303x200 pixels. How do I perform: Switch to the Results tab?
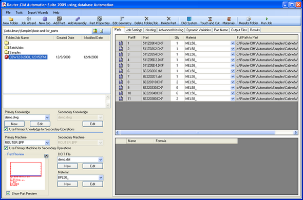[x=255, y=30]
